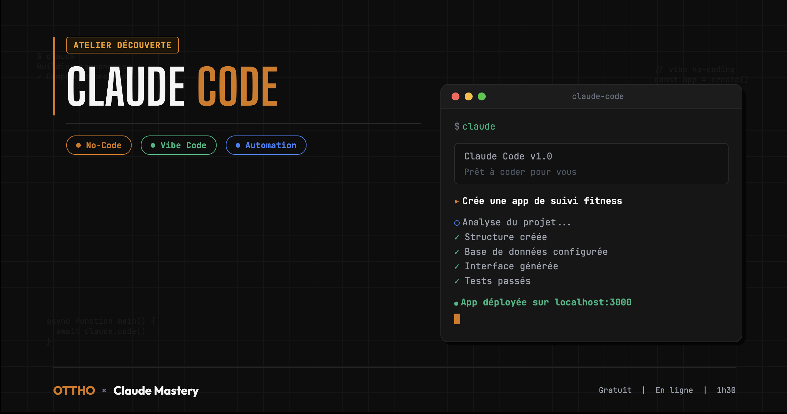Image resolution: width=787 pixels, height=414 pixels.
Task: Click the checkmark beside Tests passés
Action: [457, 281]
